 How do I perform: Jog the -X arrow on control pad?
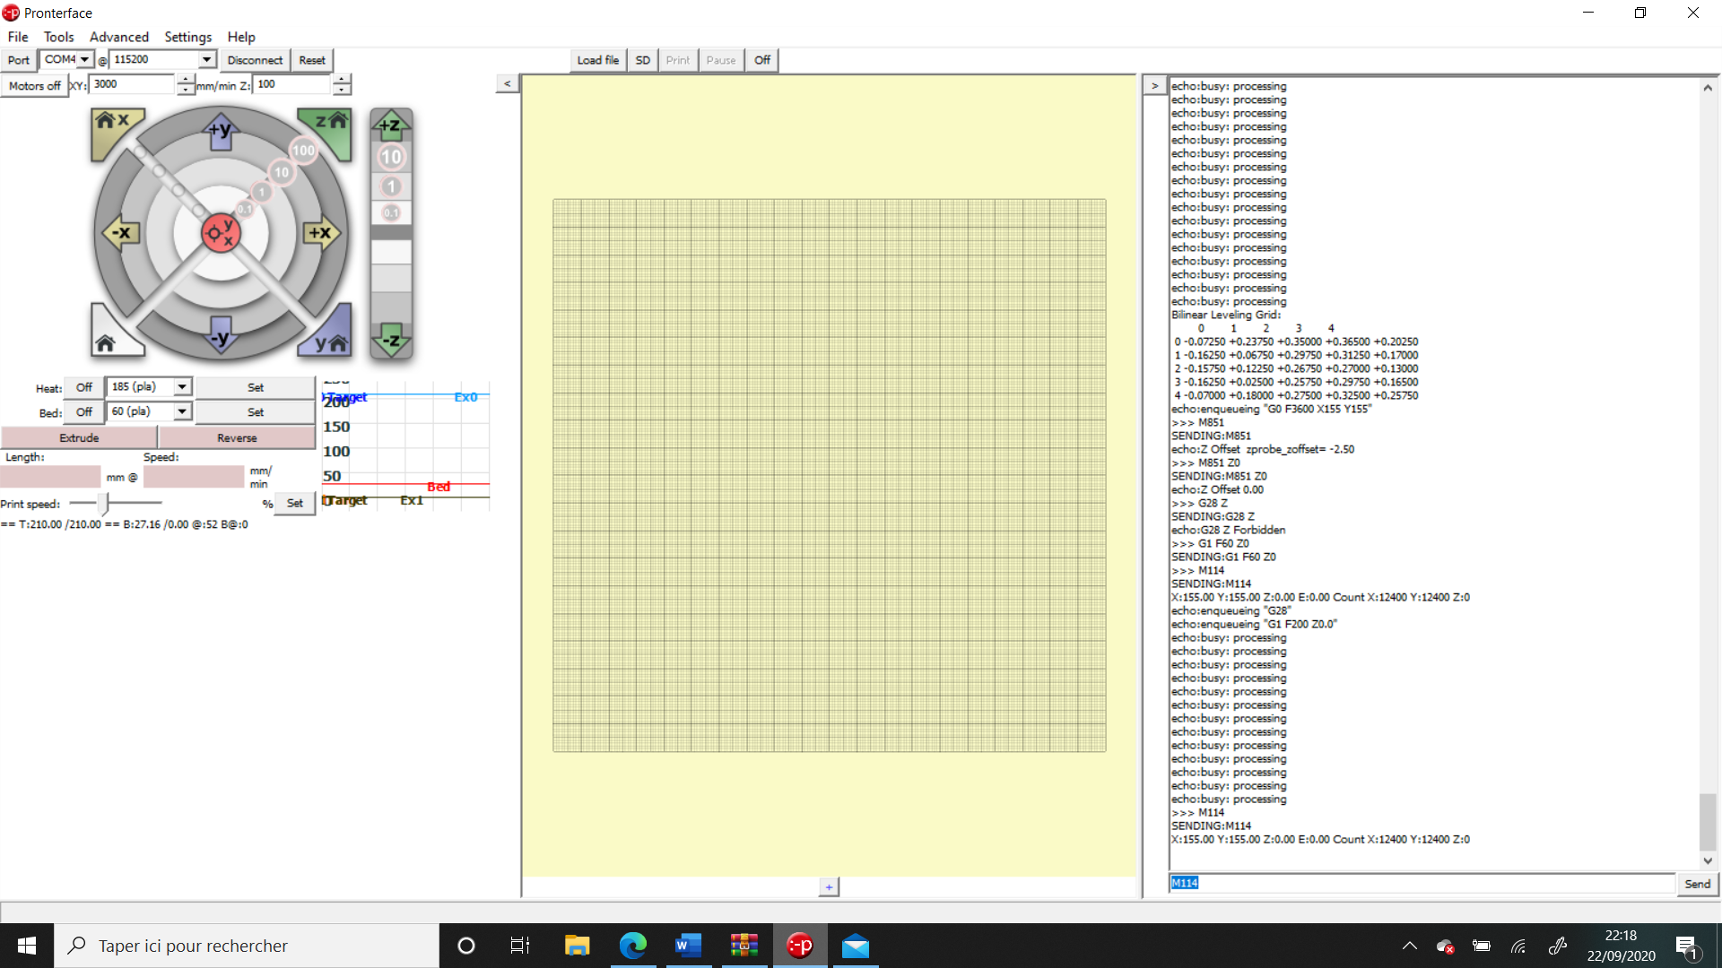click(121, 233)
